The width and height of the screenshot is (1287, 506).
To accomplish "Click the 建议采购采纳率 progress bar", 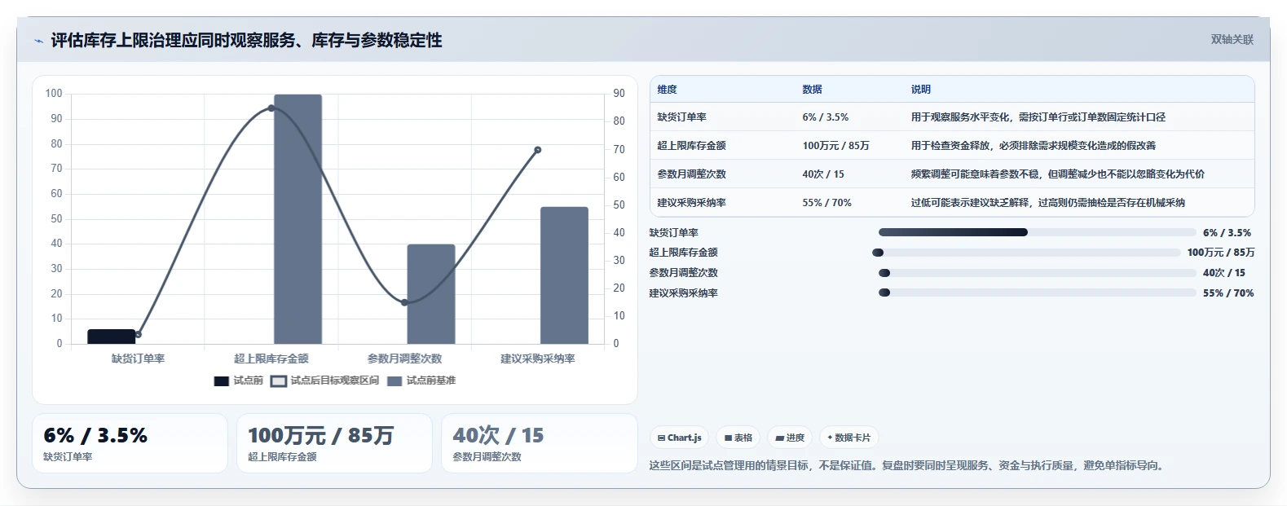I will (x=1037, y=293).
